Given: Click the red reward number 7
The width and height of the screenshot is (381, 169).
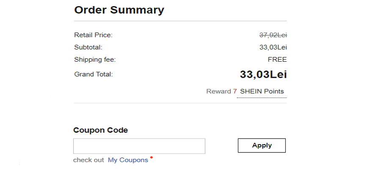Looking at the screenshot, I should pos(235,91).
